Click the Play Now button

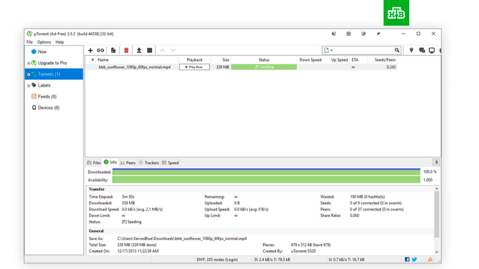coord(194,67)
